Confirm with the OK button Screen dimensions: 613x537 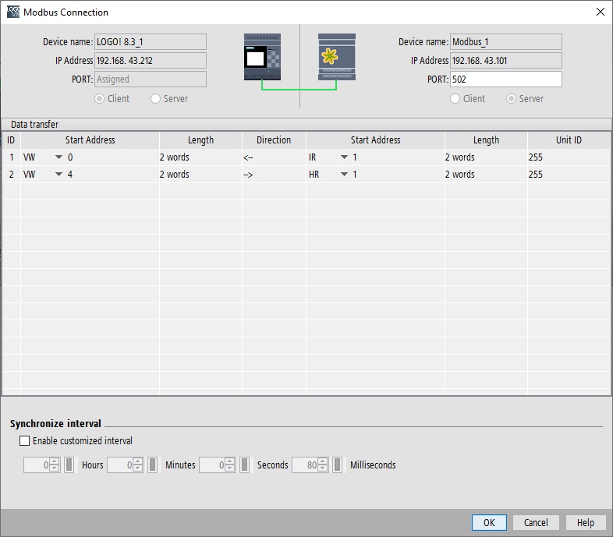489,522
